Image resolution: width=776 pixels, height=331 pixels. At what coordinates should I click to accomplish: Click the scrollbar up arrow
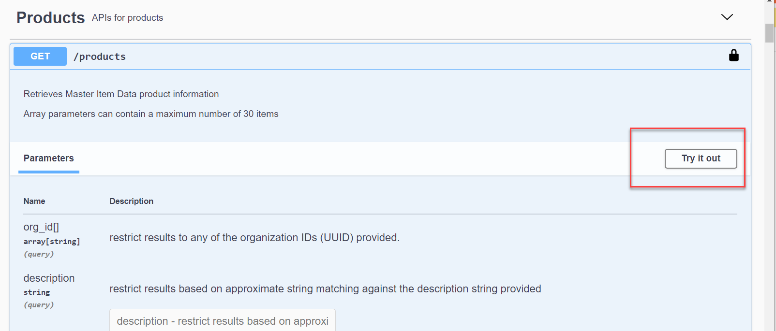pyautogui.click(x=769, y=1)
